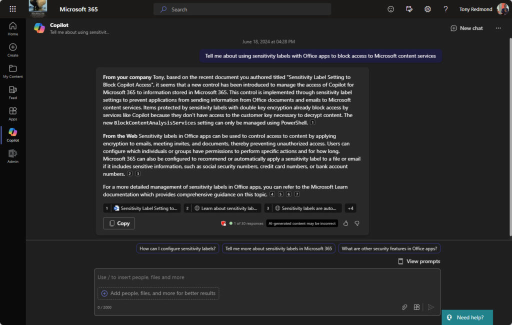The width and height of the screenshot is (512, 325).
Task: Choose 'What are other security features' suggestion
Action: pyautogui.click(x=389, y=248)
